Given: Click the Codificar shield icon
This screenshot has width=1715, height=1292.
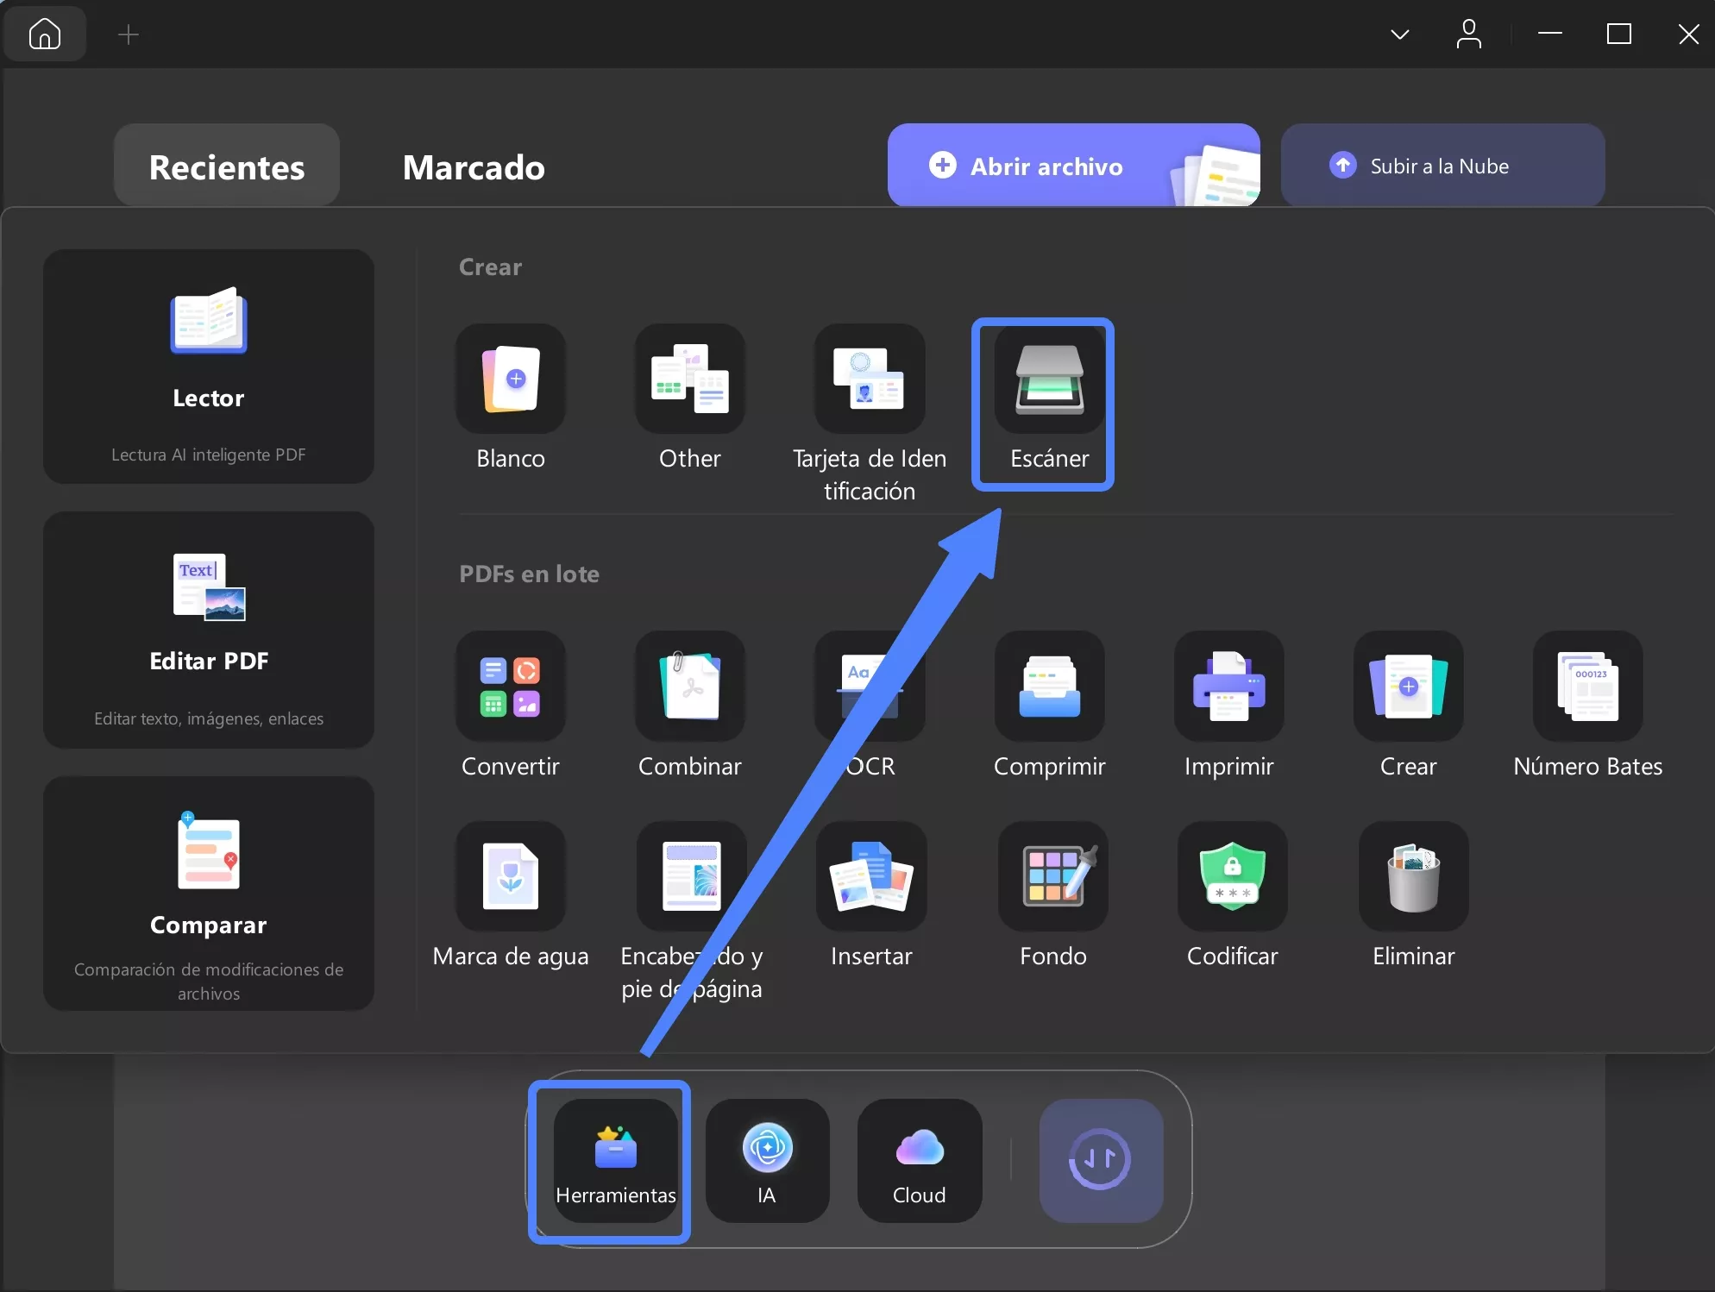Looking at the screenshot, I should pos(1232,877).
